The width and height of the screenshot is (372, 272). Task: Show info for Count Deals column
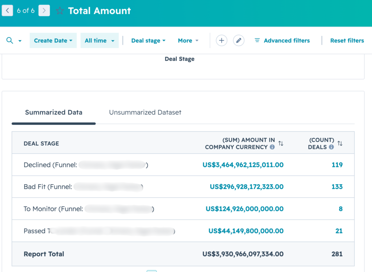(x=331, y=147)
